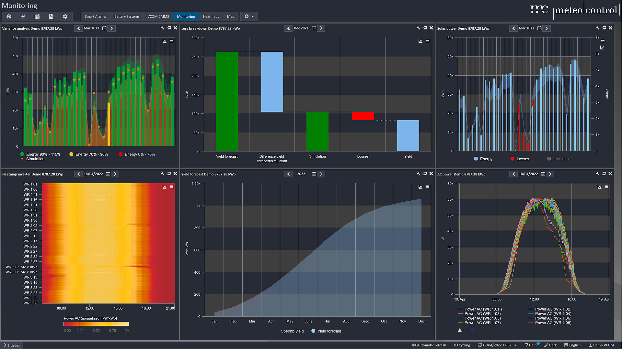Switch to the Battery Systems tab

(127, 16)
